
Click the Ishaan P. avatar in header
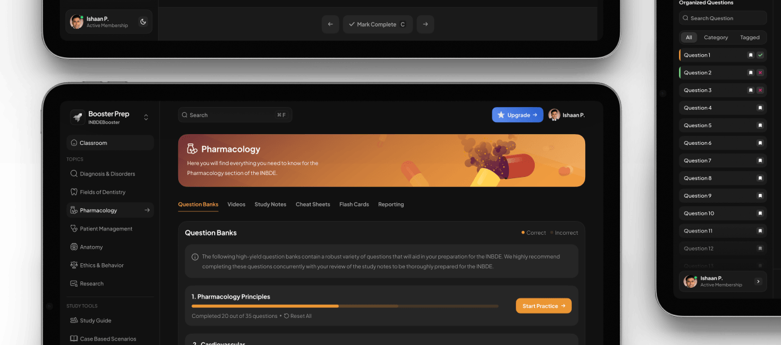[x=554, y=115]
